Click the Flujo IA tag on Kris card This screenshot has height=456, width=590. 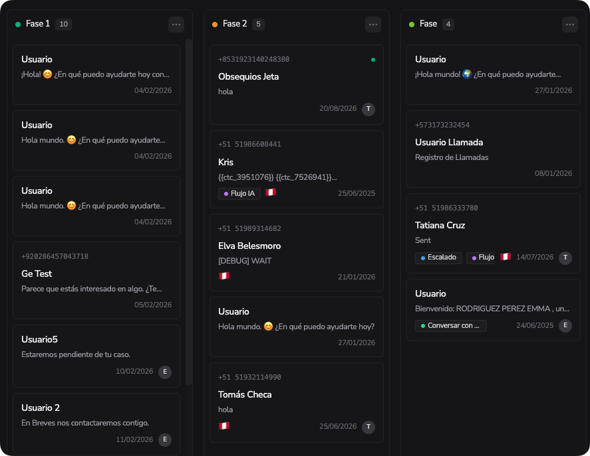pyautogui.click(x=239, y=193)
